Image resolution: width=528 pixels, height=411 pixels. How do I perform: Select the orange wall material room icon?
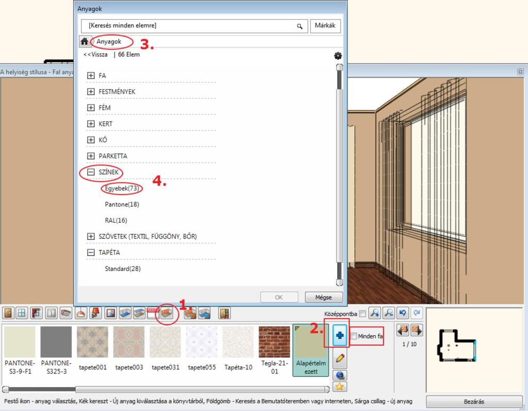[167, 313]
